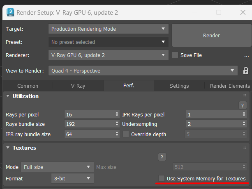Click the Save File browse ellipsis
The height and width of the screenshot is (189, 252).
tap(246, 56)
